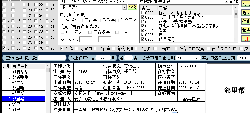Click the 商标名称 list column header
Viewport: 250px width, 113px height.
(28, 66)
